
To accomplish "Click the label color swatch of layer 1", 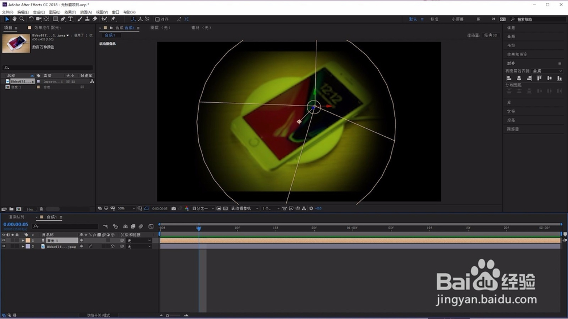I will (x=28, y=241).
